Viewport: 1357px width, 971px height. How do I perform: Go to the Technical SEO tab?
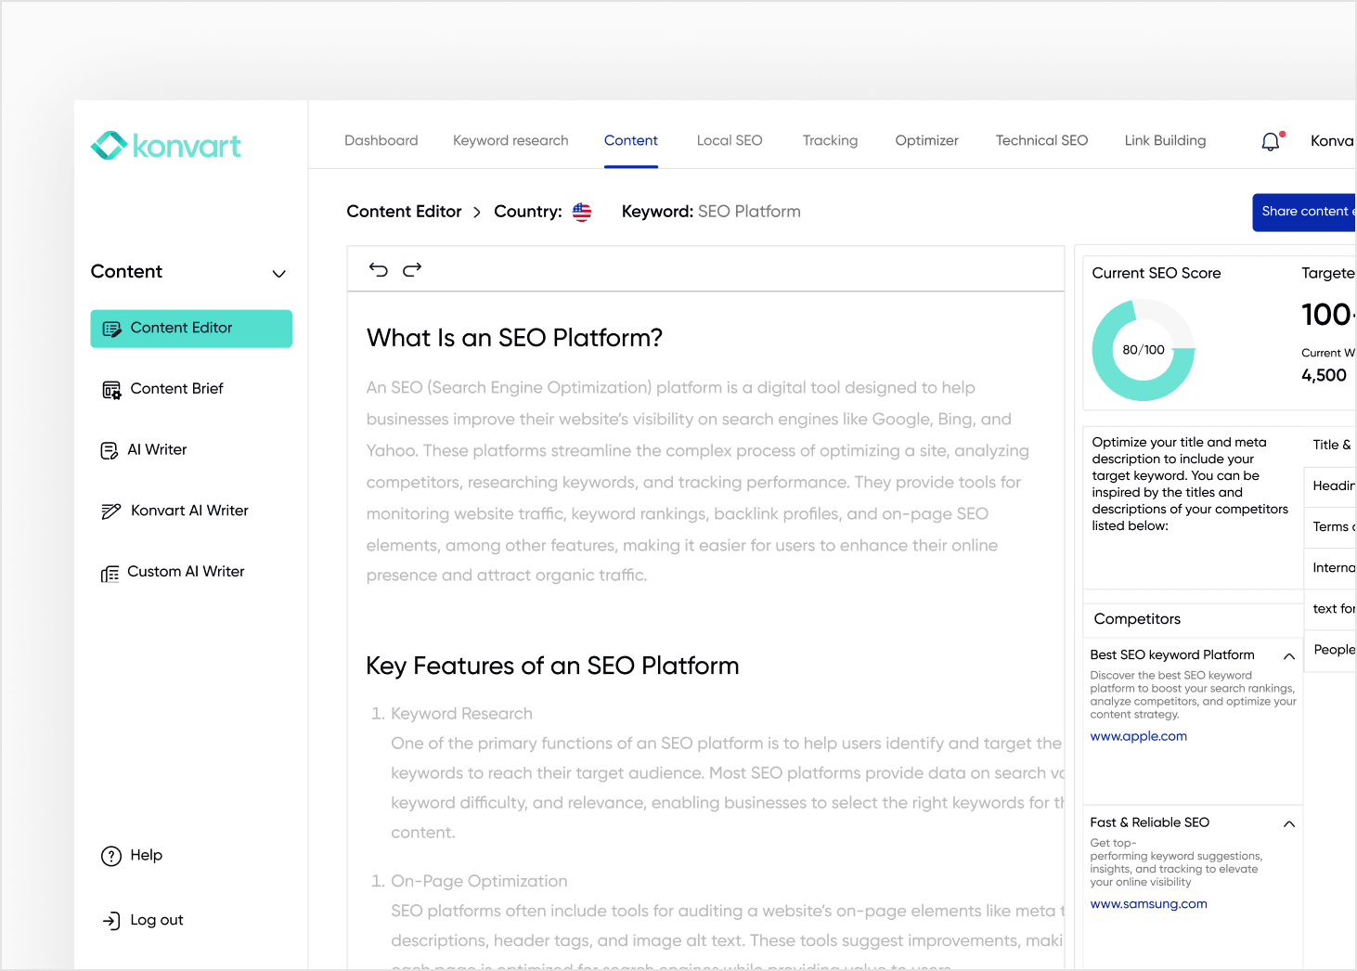1041,141
